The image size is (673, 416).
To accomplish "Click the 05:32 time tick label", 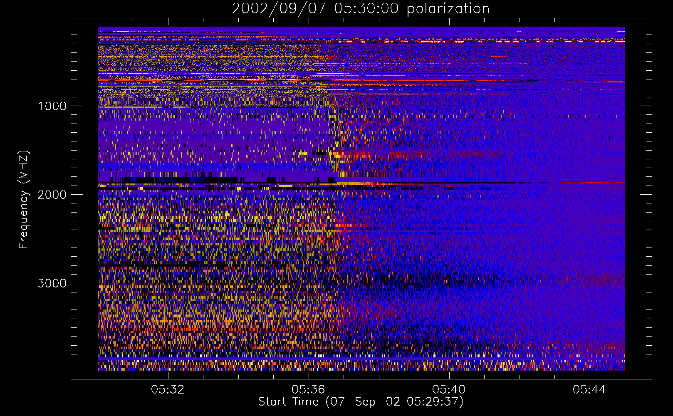I will (x=168, y=390).
